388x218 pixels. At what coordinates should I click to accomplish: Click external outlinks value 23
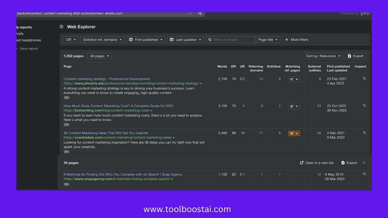click(x=319, y=106)
